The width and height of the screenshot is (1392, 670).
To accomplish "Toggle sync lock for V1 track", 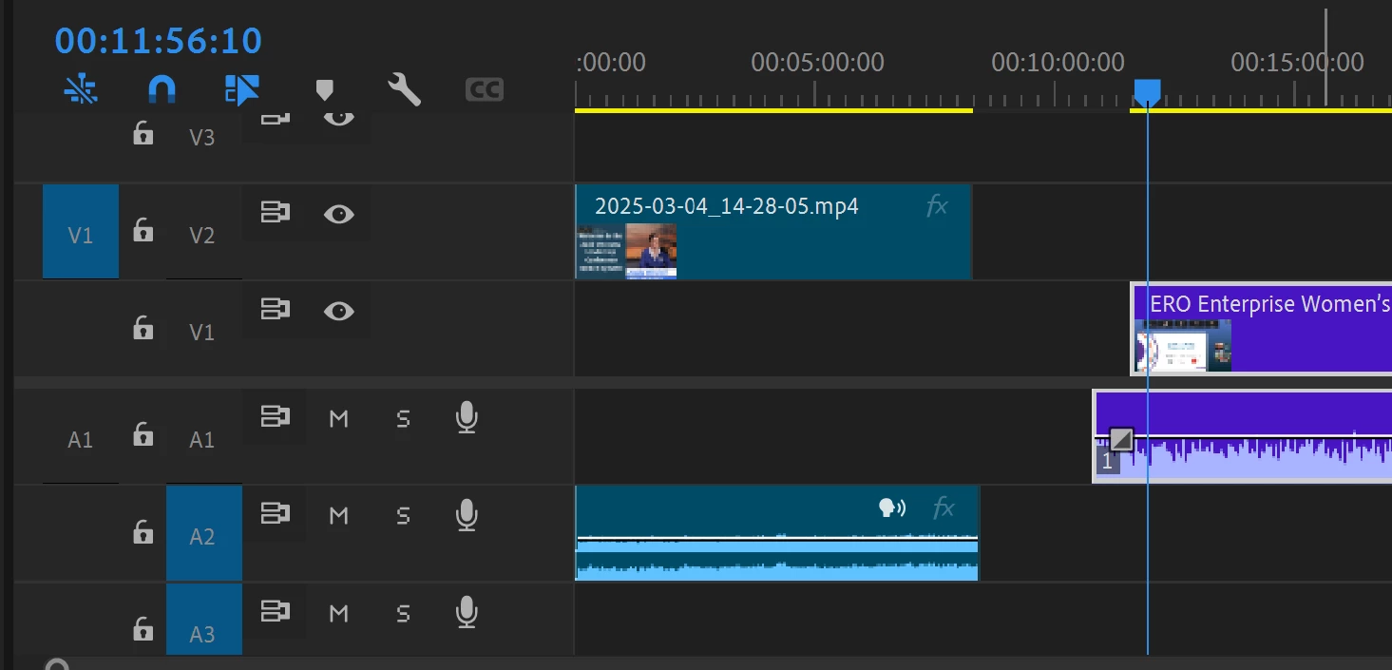I will [275, 310].
